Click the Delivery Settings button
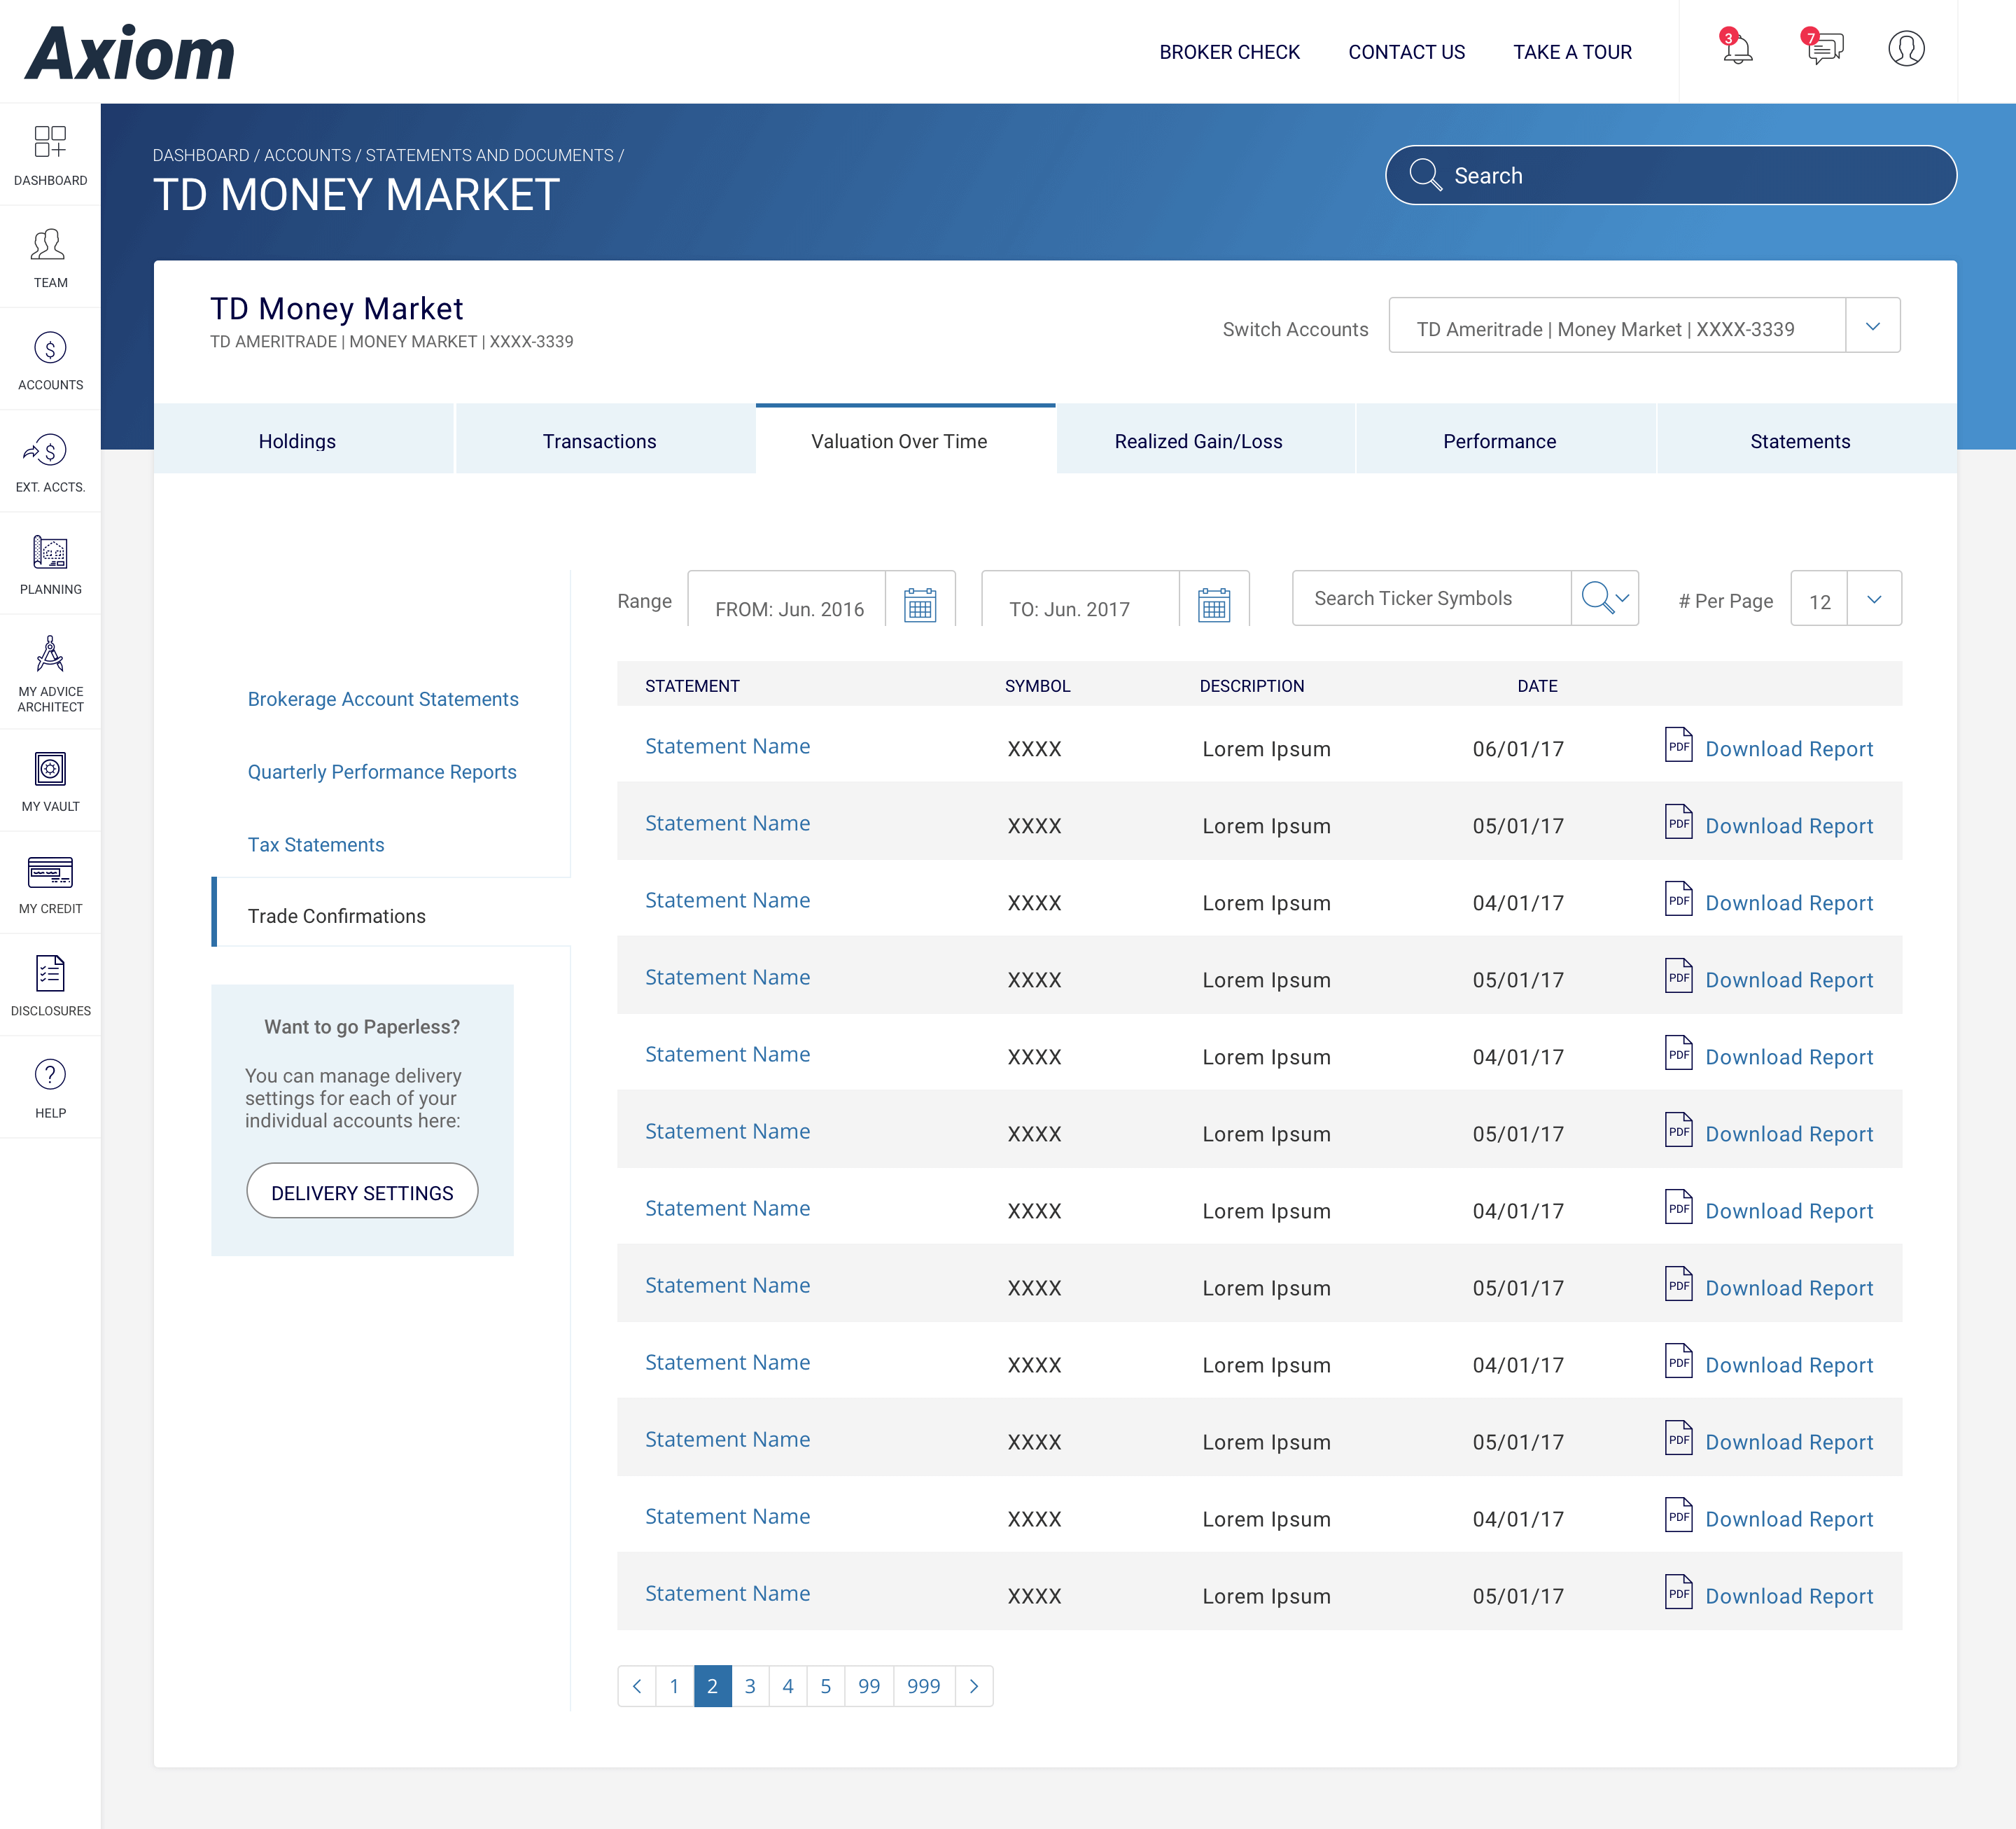 point(362,1190)
